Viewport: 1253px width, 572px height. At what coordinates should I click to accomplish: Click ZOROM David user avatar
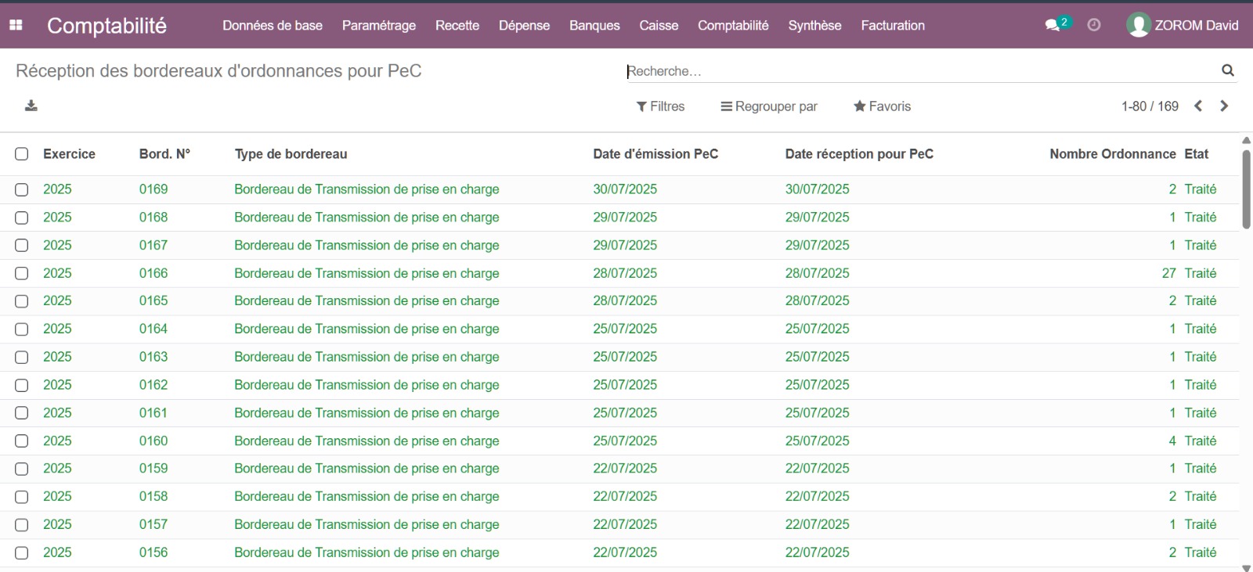click(x=1138, y=25)
